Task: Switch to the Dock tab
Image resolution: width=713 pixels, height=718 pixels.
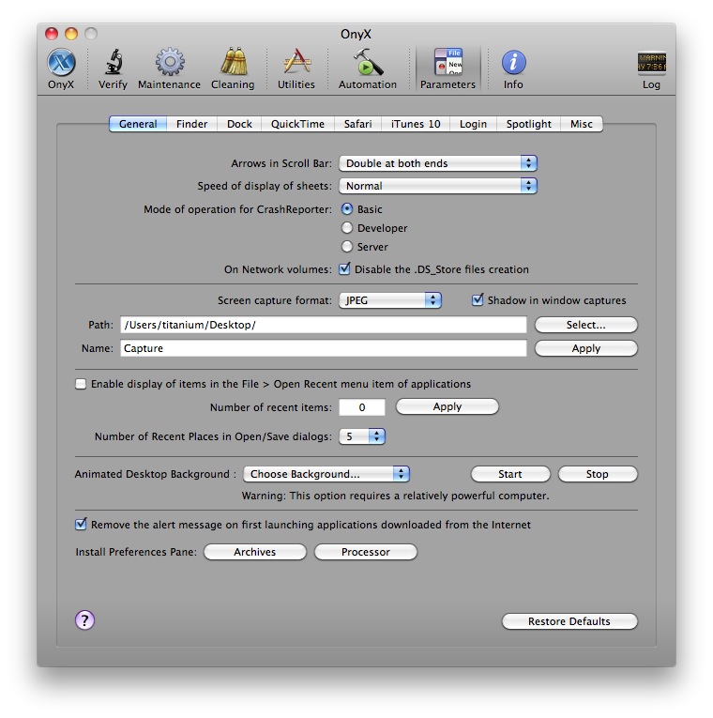Action: coord(239,124)
